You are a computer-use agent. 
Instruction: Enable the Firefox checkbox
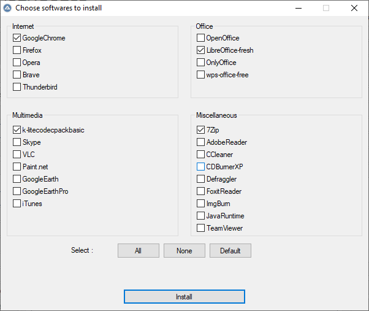[17, 50]
